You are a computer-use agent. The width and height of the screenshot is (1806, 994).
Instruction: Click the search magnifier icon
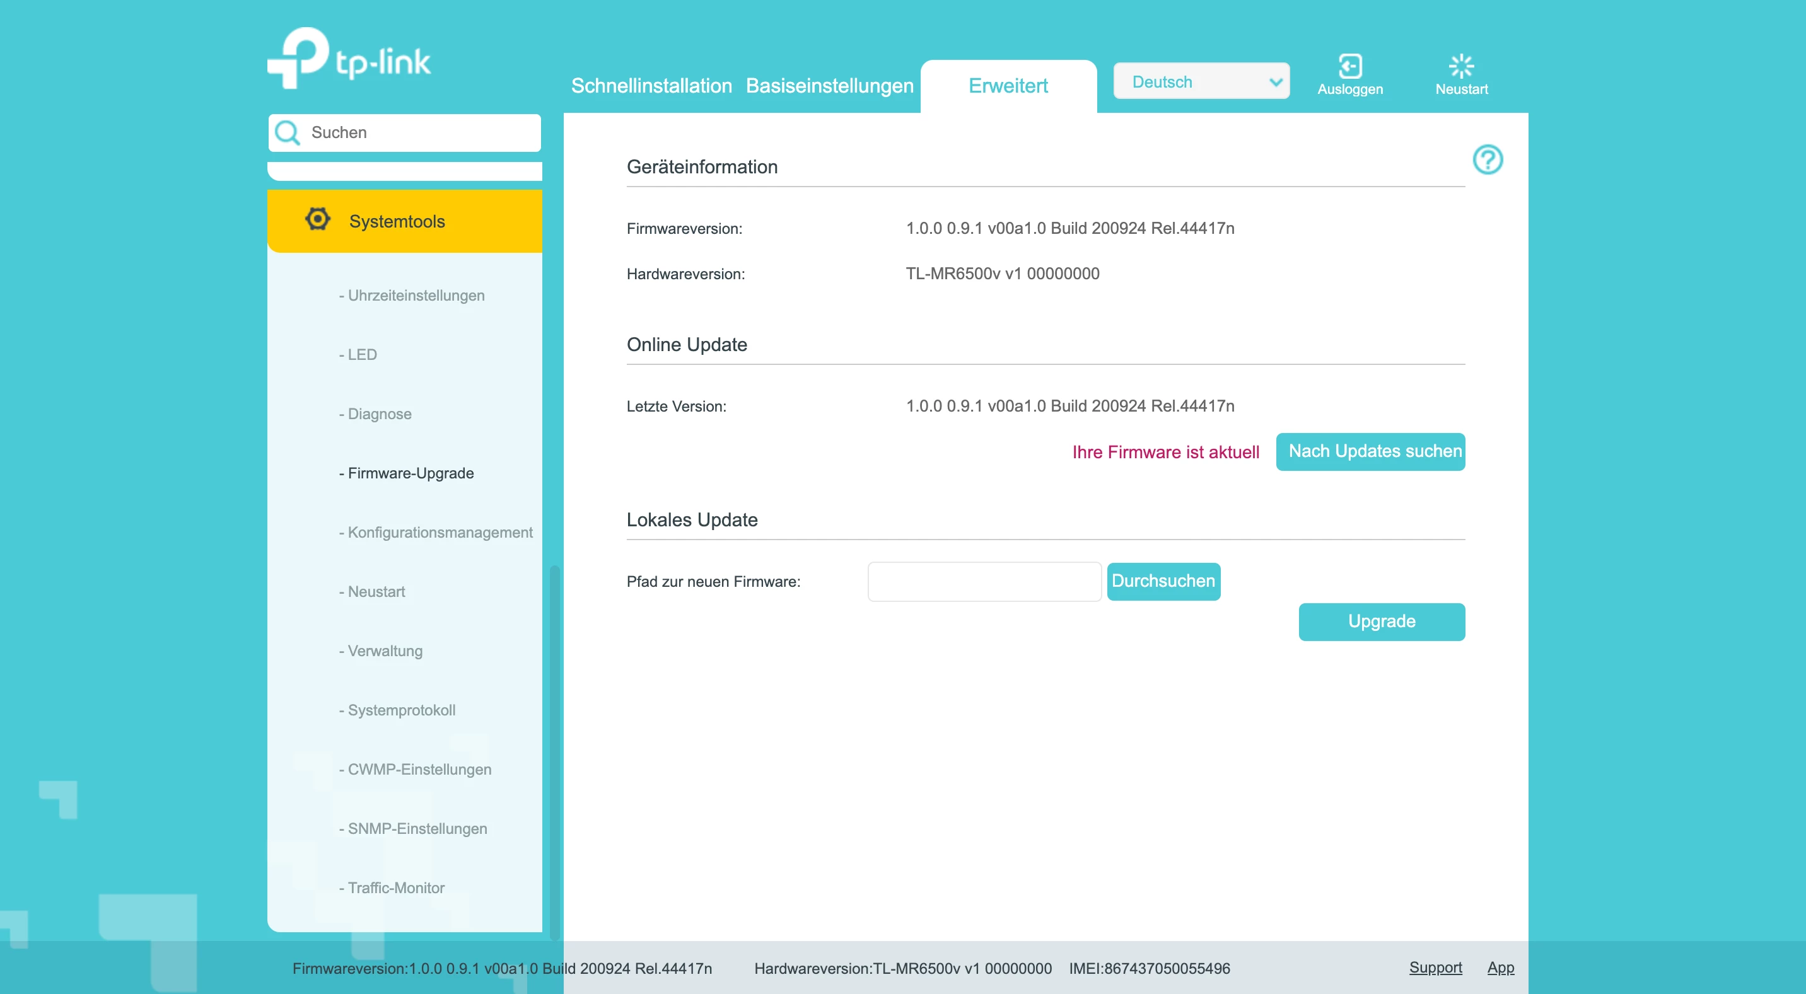288,132
